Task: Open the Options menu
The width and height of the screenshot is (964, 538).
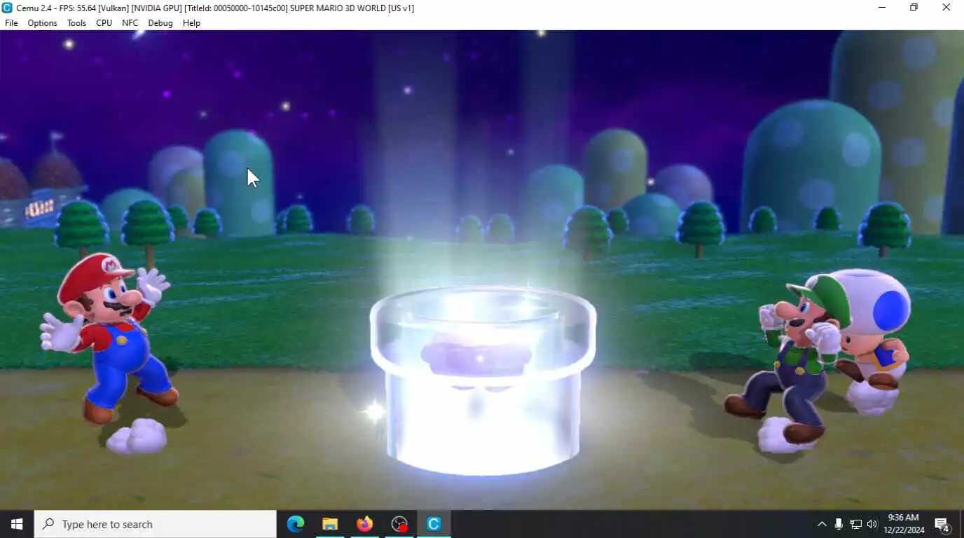Action: coord(42,23)
